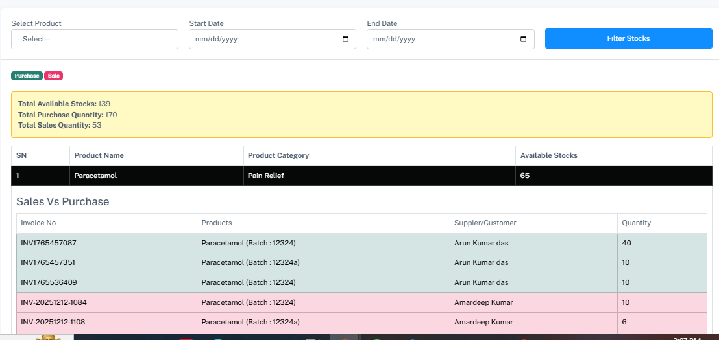Click the green Purchase badge
The width and height of the screenshot is (719, 340).
[27, 76]
